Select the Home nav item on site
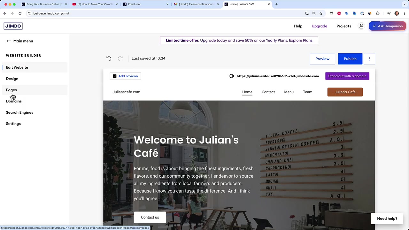 tap(247, 92)
